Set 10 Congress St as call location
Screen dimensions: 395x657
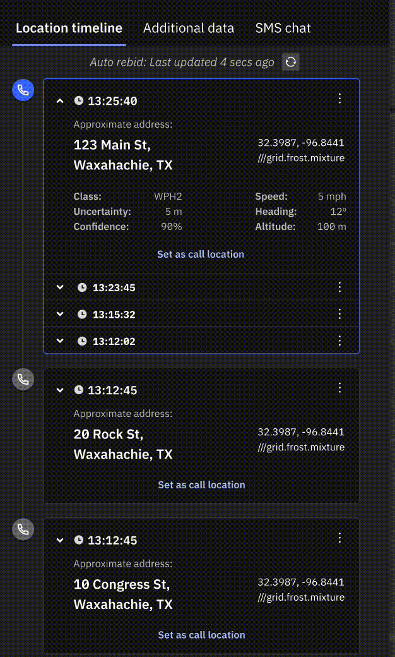[x=201, y=635]
